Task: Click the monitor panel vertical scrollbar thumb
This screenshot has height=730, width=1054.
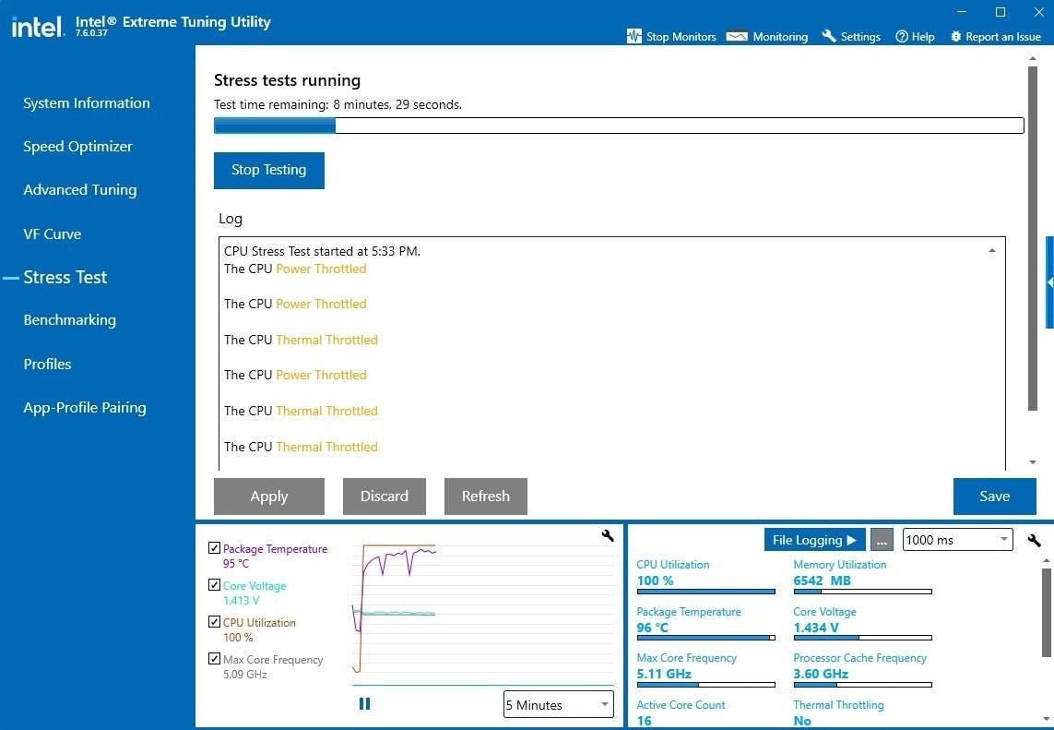Action: pos(1046,612)
